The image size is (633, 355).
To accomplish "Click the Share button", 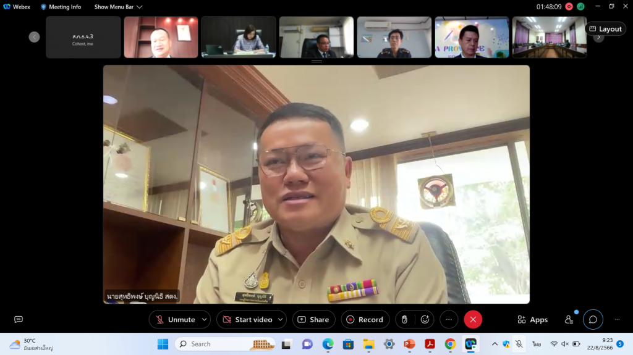I will (313, 319).
